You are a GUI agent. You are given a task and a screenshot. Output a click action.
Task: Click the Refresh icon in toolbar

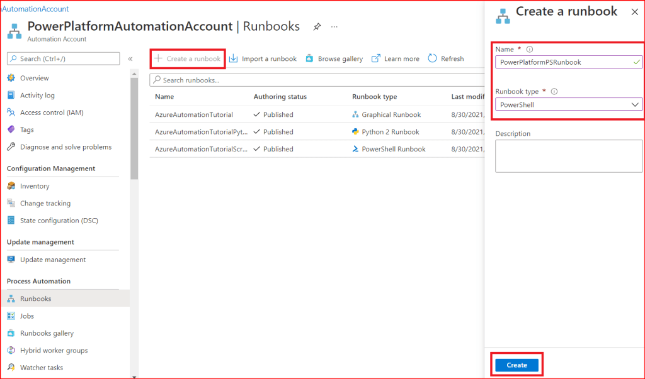tap(432, 58)
